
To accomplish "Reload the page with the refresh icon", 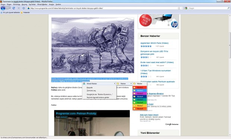I will pos(14,8).
